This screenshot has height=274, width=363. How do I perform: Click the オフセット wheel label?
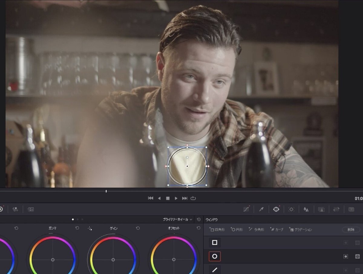(x=174, y=228)
